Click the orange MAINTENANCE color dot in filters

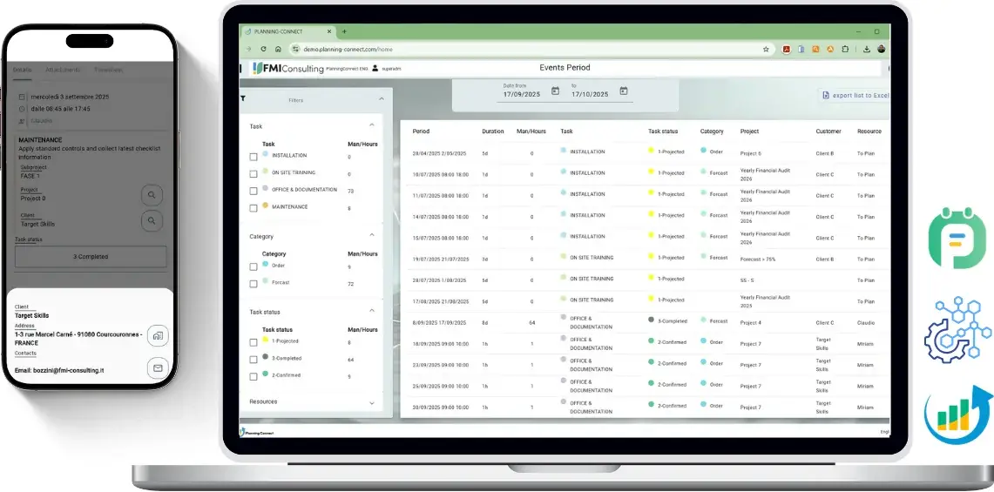click(265, 206)
